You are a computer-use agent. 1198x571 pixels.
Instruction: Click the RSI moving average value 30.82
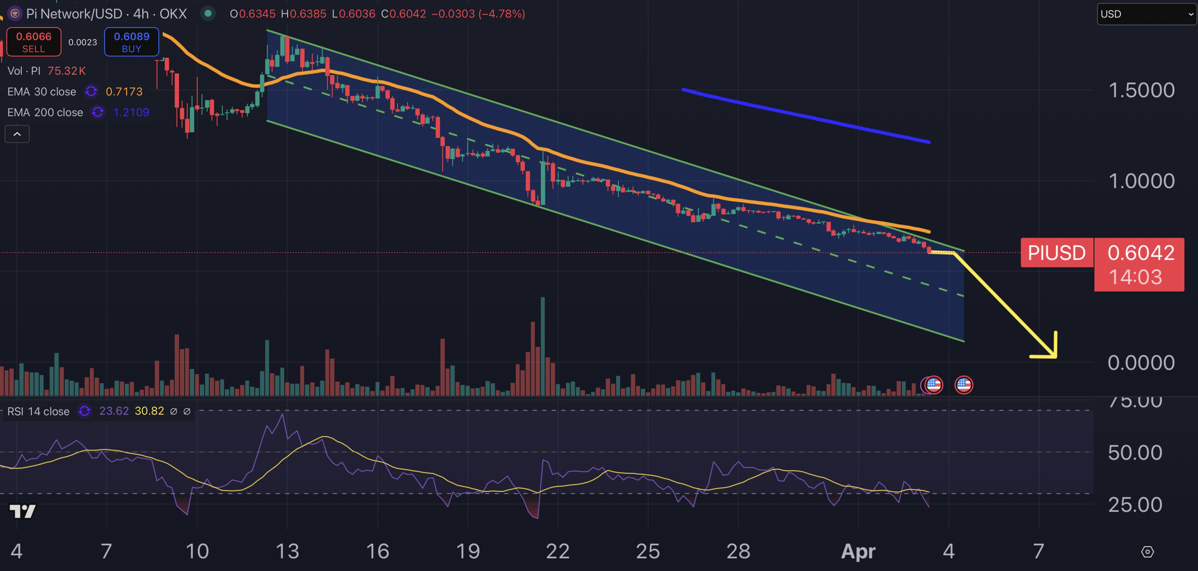pos(149,411)
